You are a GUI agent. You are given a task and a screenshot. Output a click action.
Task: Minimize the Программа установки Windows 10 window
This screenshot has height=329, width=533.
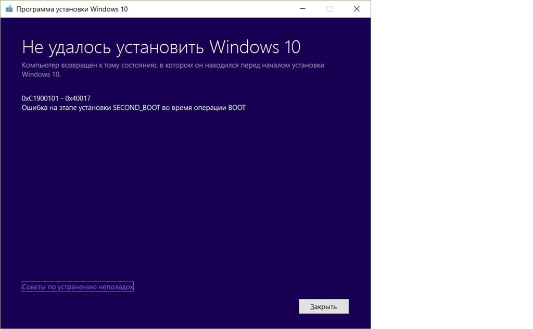(x=302, y=9)
